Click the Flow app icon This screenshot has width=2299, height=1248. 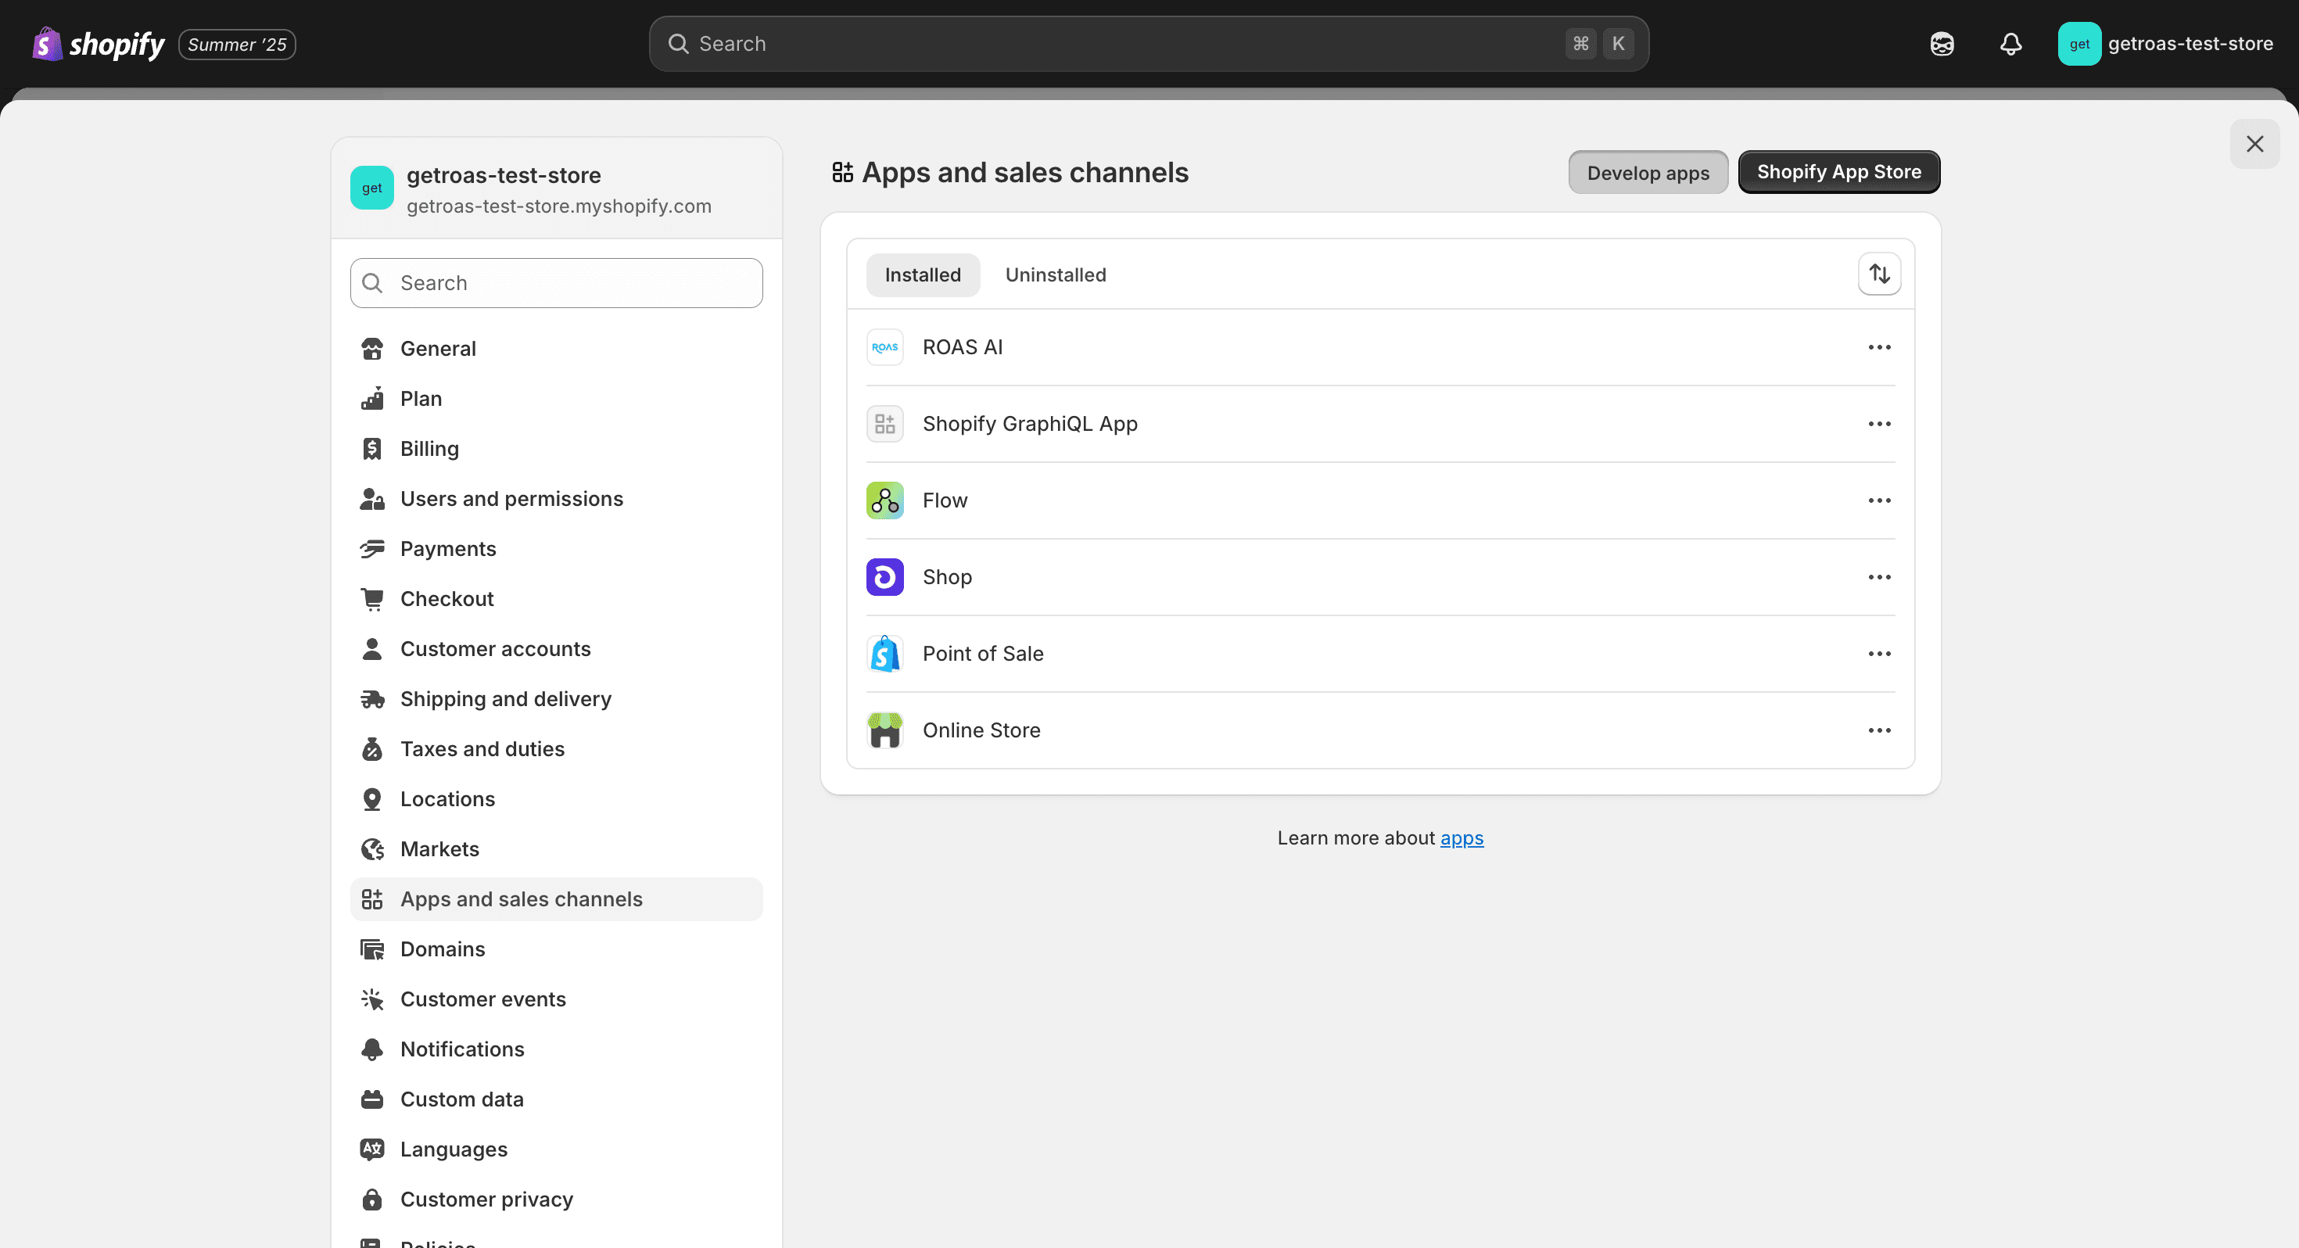coord(884,500)
